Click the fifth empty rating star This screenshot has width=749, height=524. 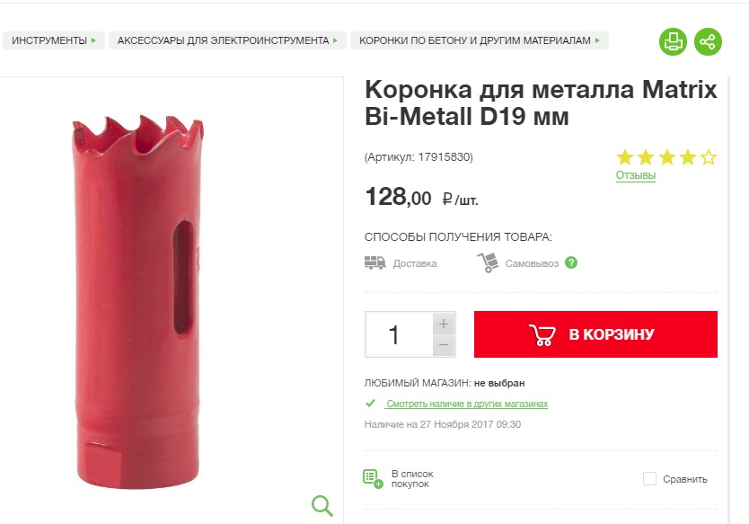pos(709,157)
